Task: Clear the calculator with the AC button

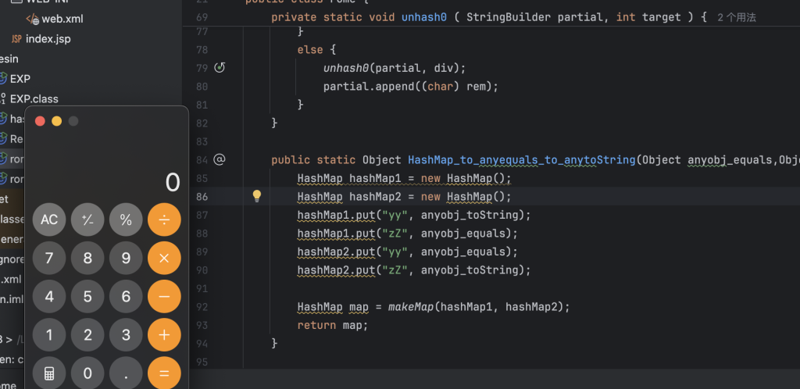Action: (x=49, y=219)
